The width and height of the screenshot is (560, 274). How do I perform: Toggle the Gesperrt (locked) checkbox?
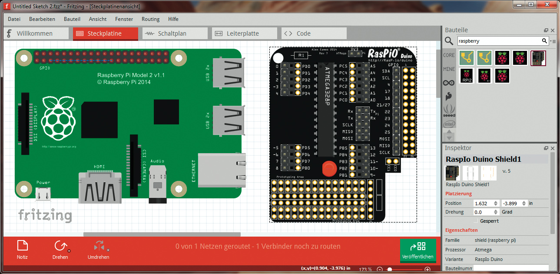[476, 221]
